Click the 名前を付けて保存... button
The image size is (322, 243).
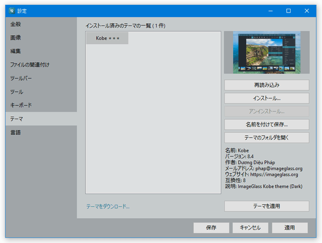pos(267,124)
